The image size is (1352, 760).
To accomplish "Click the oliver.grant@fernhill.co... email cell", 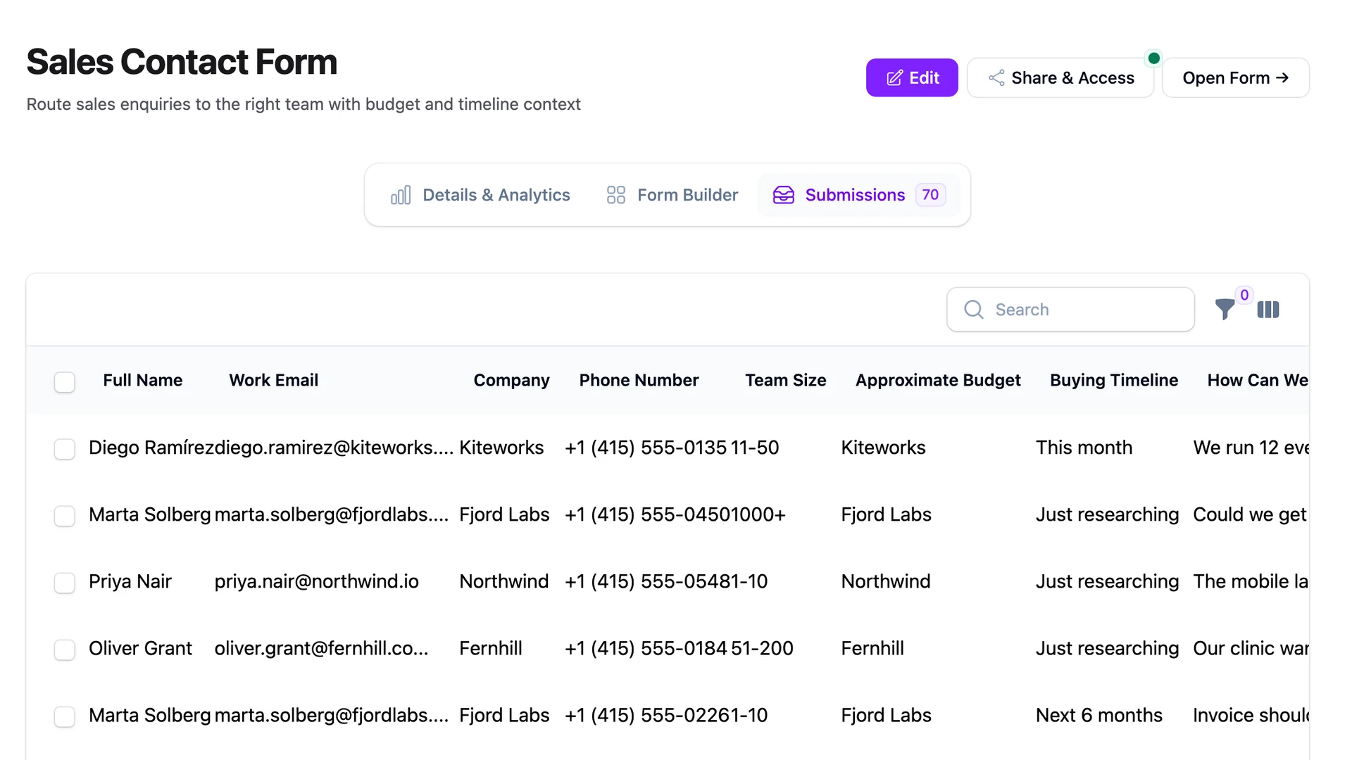I will pos(321,648).
